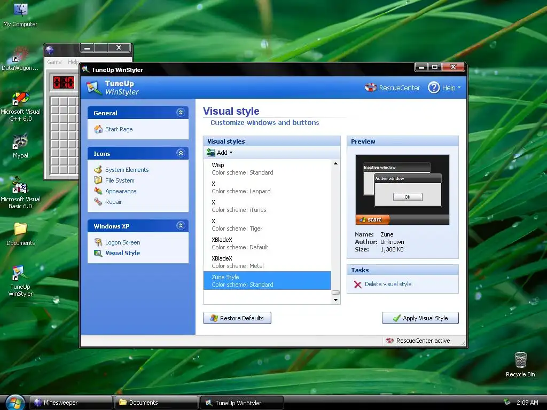
Task: Open the Repair link
Action: coord(113,202)
